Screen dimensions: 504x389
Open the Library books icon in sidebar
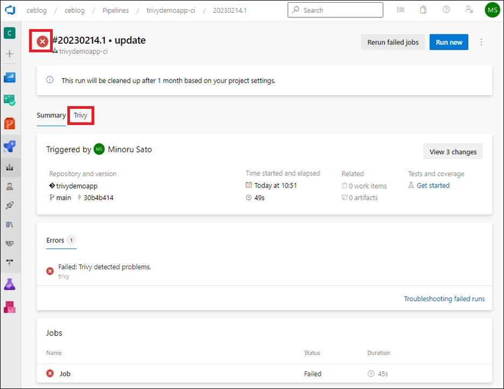[x=10, y=224]
